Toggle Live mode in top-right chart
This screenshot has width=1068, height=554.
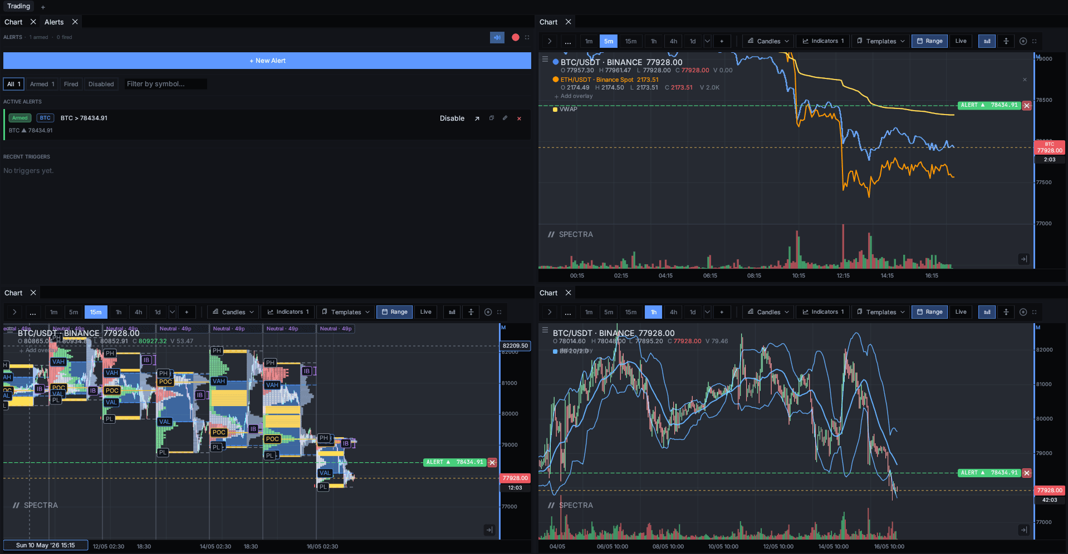tap(961, 41)
